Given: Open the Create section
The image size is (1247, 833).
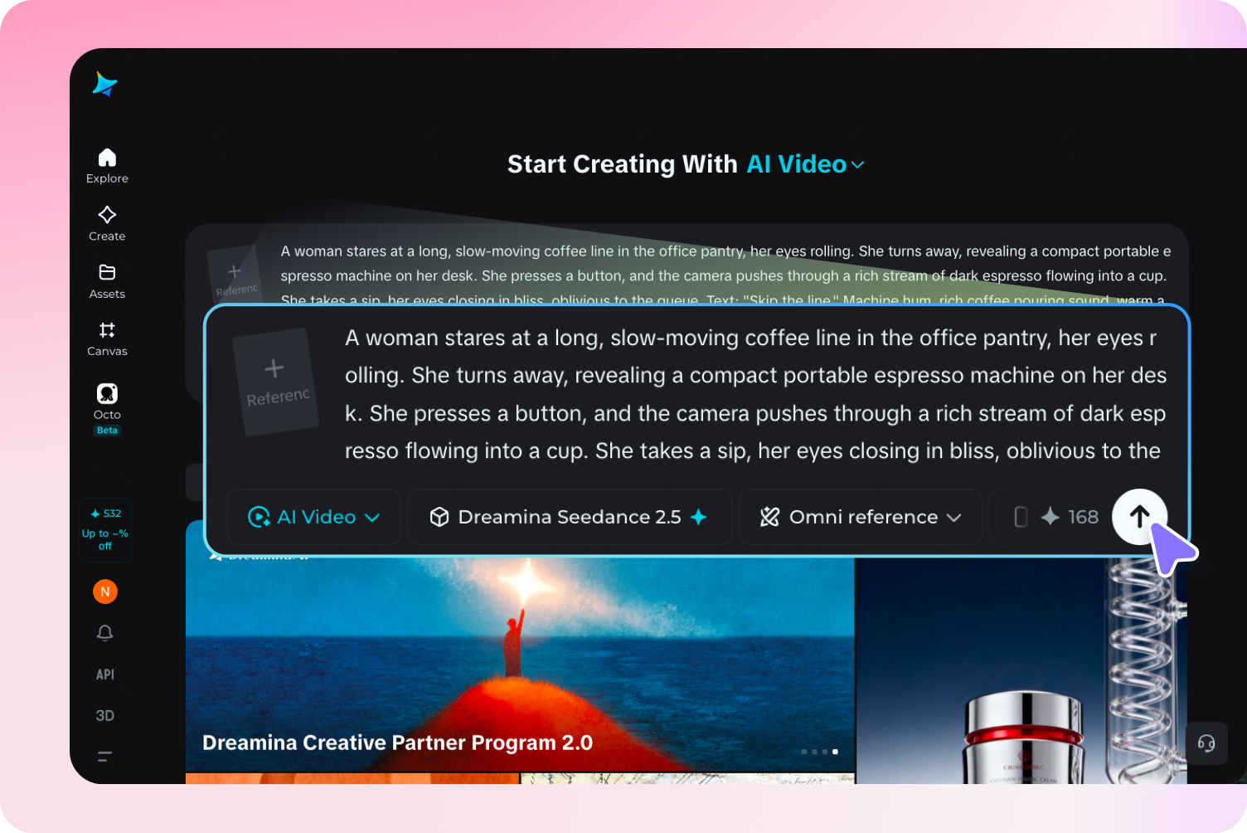Looking at the screenshot, I should [x=107, y=224].
